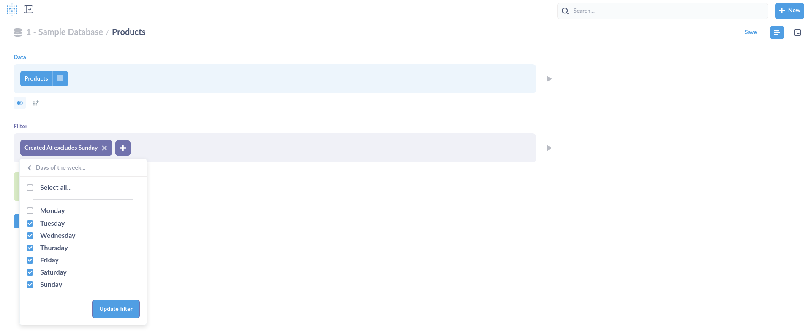Screen dimensions: 811x334
Task: Preview the Data step results
Action: click(549, 78)
